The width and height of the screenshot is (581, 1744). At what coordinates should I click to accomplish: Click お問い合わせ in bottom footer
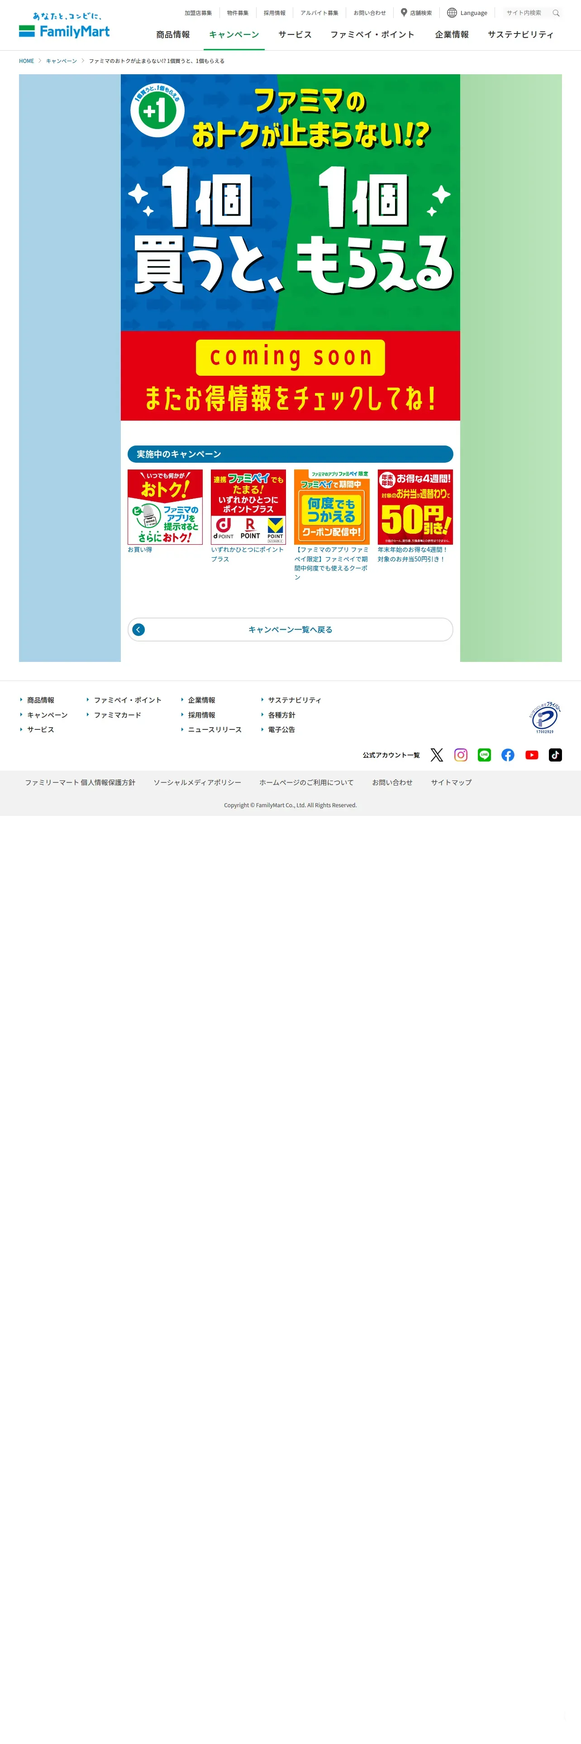(x=392, y=783)
